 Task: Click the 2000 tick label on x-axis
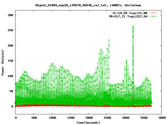tap(88, 118)
